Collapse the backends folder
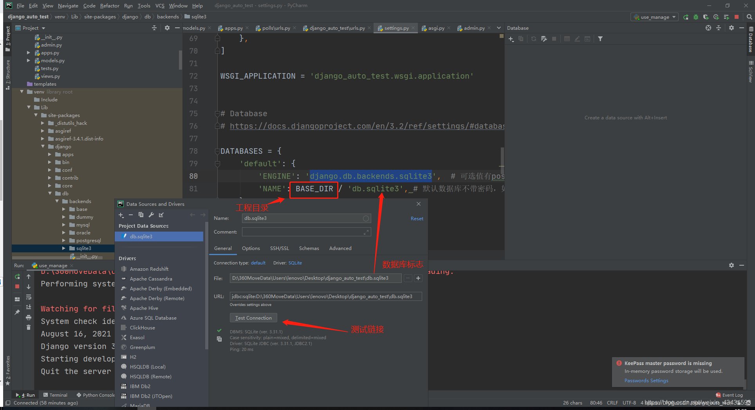The image size is (755, 410). point(57,201)
